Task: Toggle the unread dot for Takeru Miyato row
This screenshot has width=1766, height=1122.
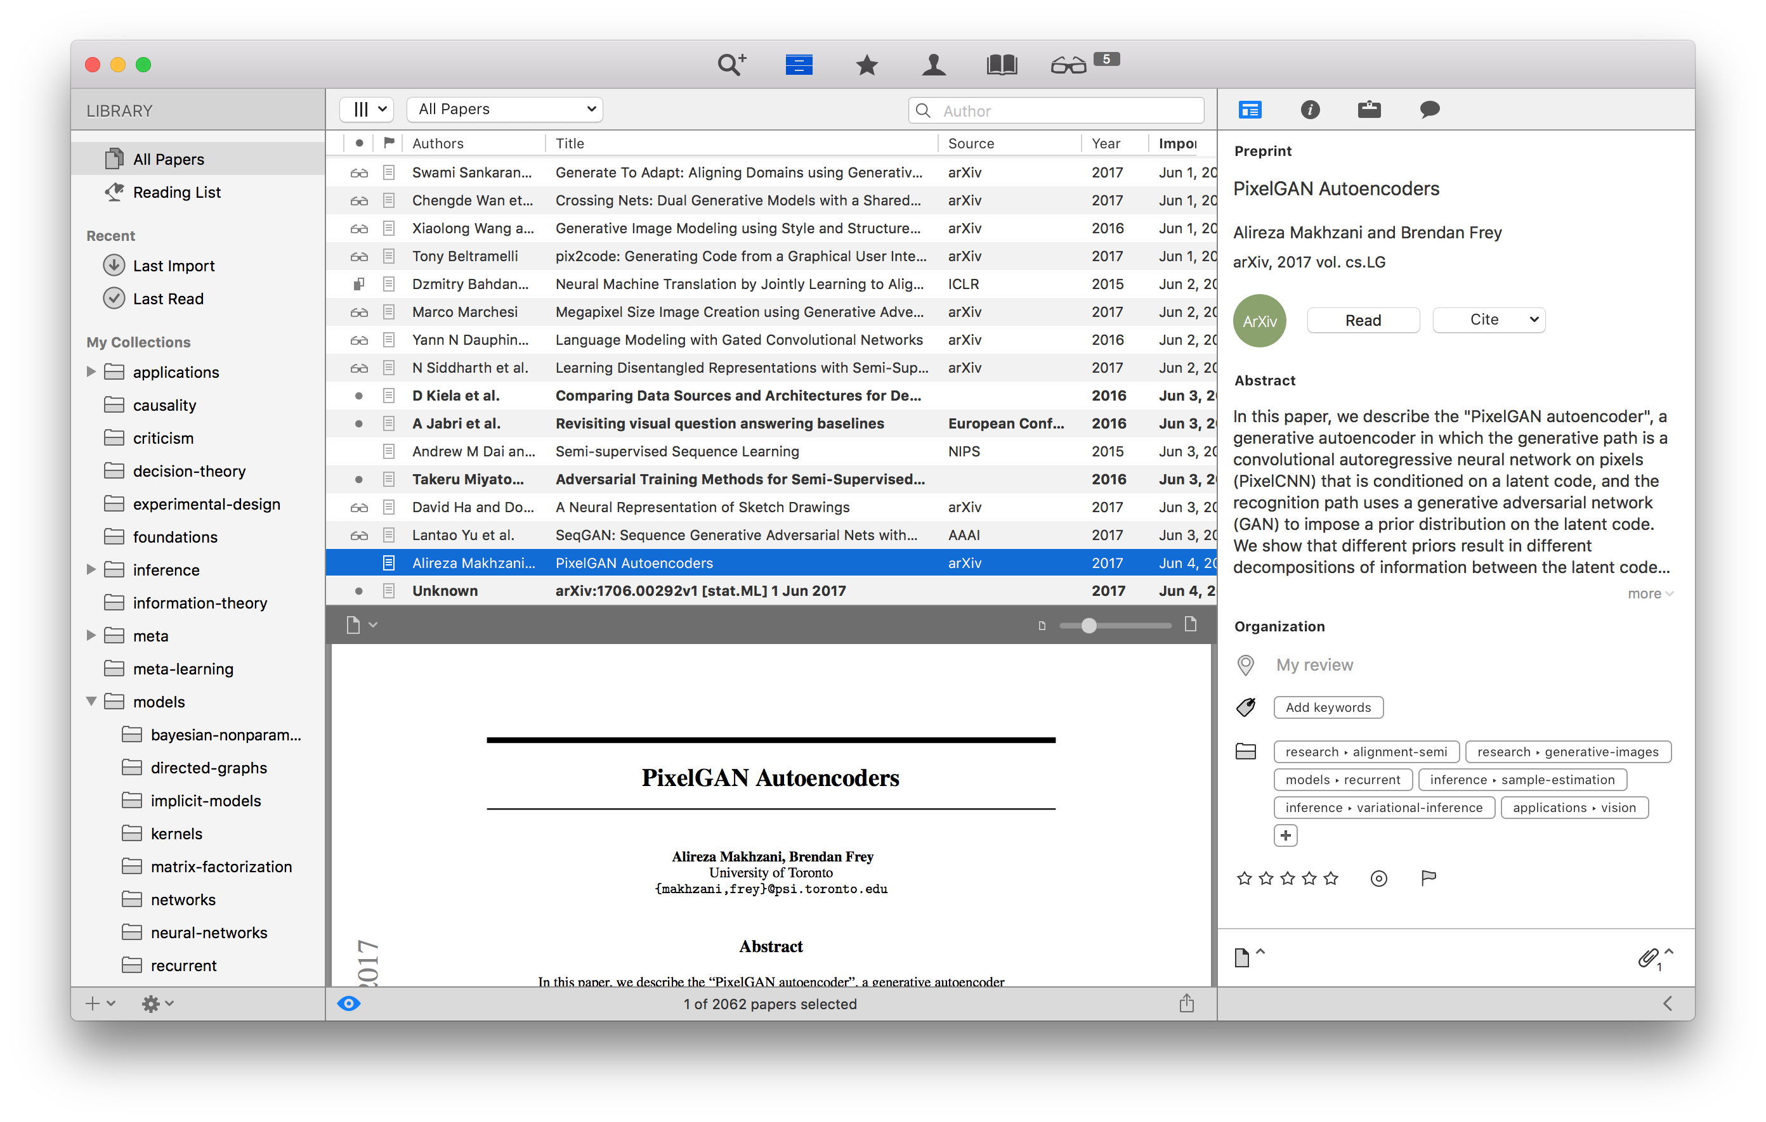Action: point(358,479)
